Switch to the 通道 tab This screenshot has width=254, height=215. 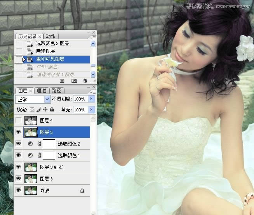point(41,90)
